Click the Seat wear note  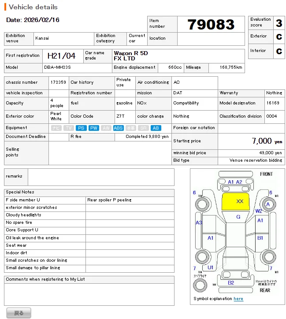click(16, 245)
